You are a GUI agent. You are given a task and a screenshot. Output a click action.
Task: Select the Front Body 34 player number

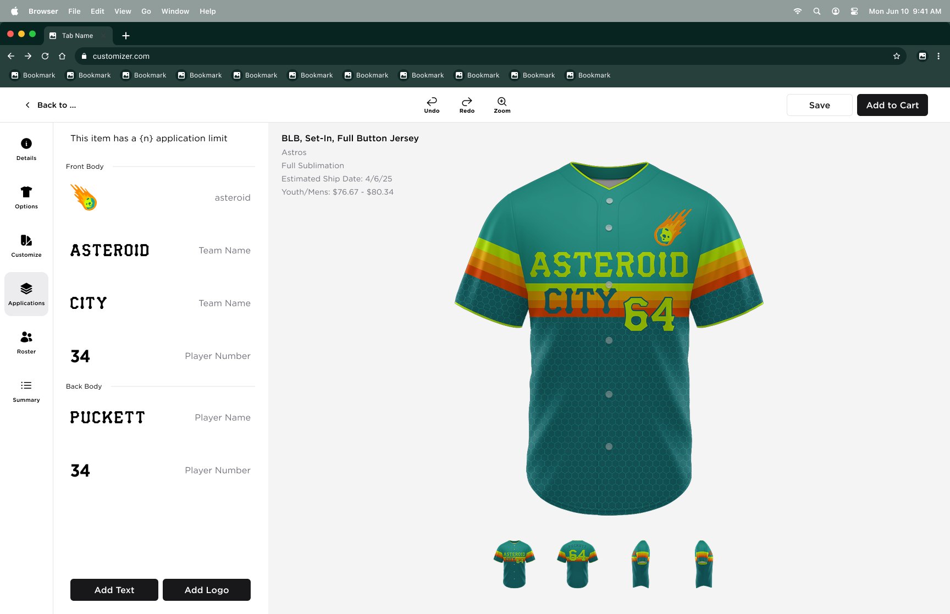[161, 356]
